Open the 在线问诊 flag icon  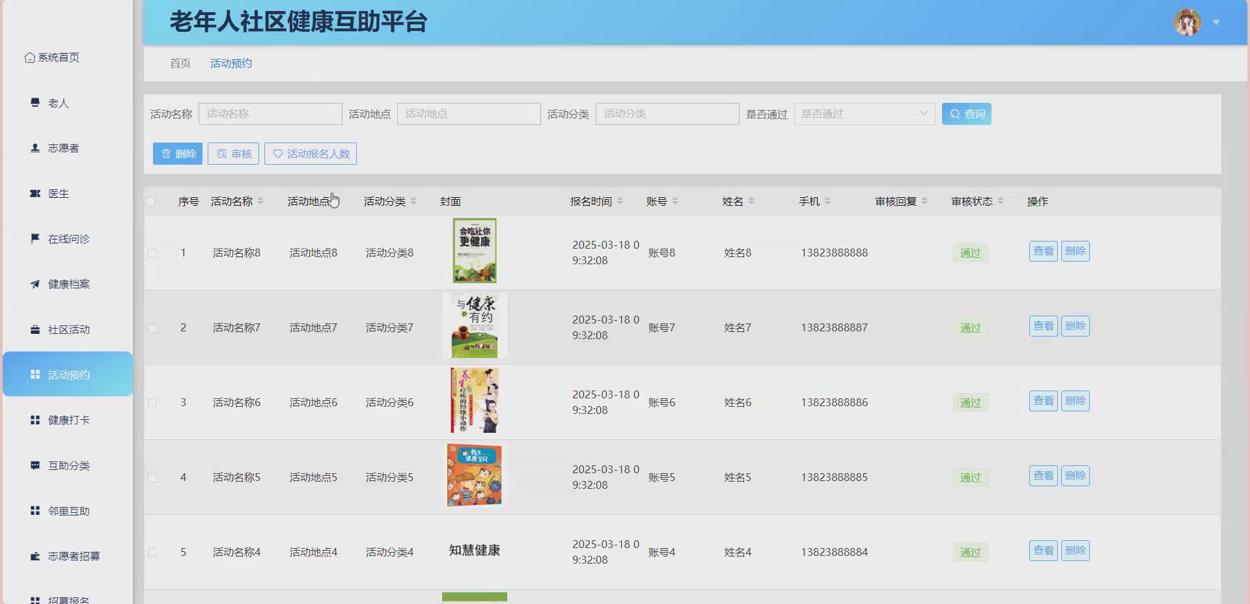(x=35, y=238)
